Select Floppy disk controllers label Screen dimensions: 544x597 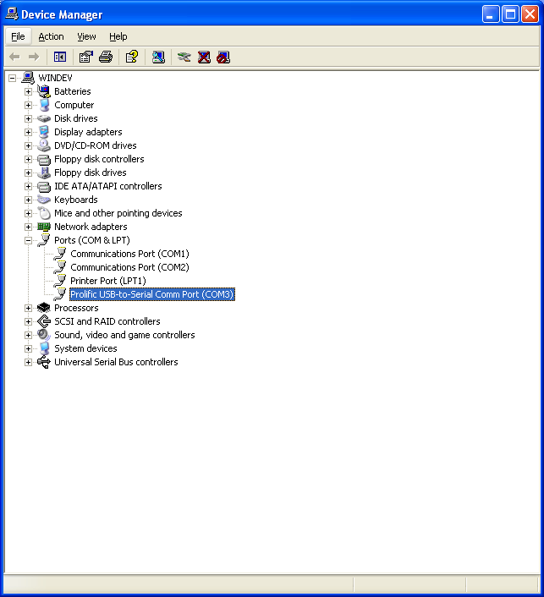pos(99,159)
